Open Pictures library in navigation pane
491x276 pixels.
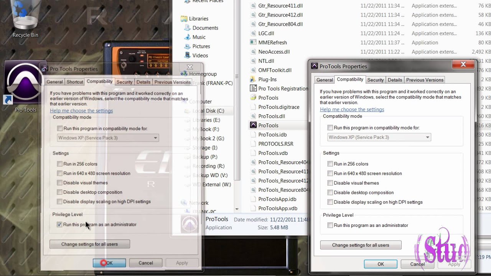187,46
